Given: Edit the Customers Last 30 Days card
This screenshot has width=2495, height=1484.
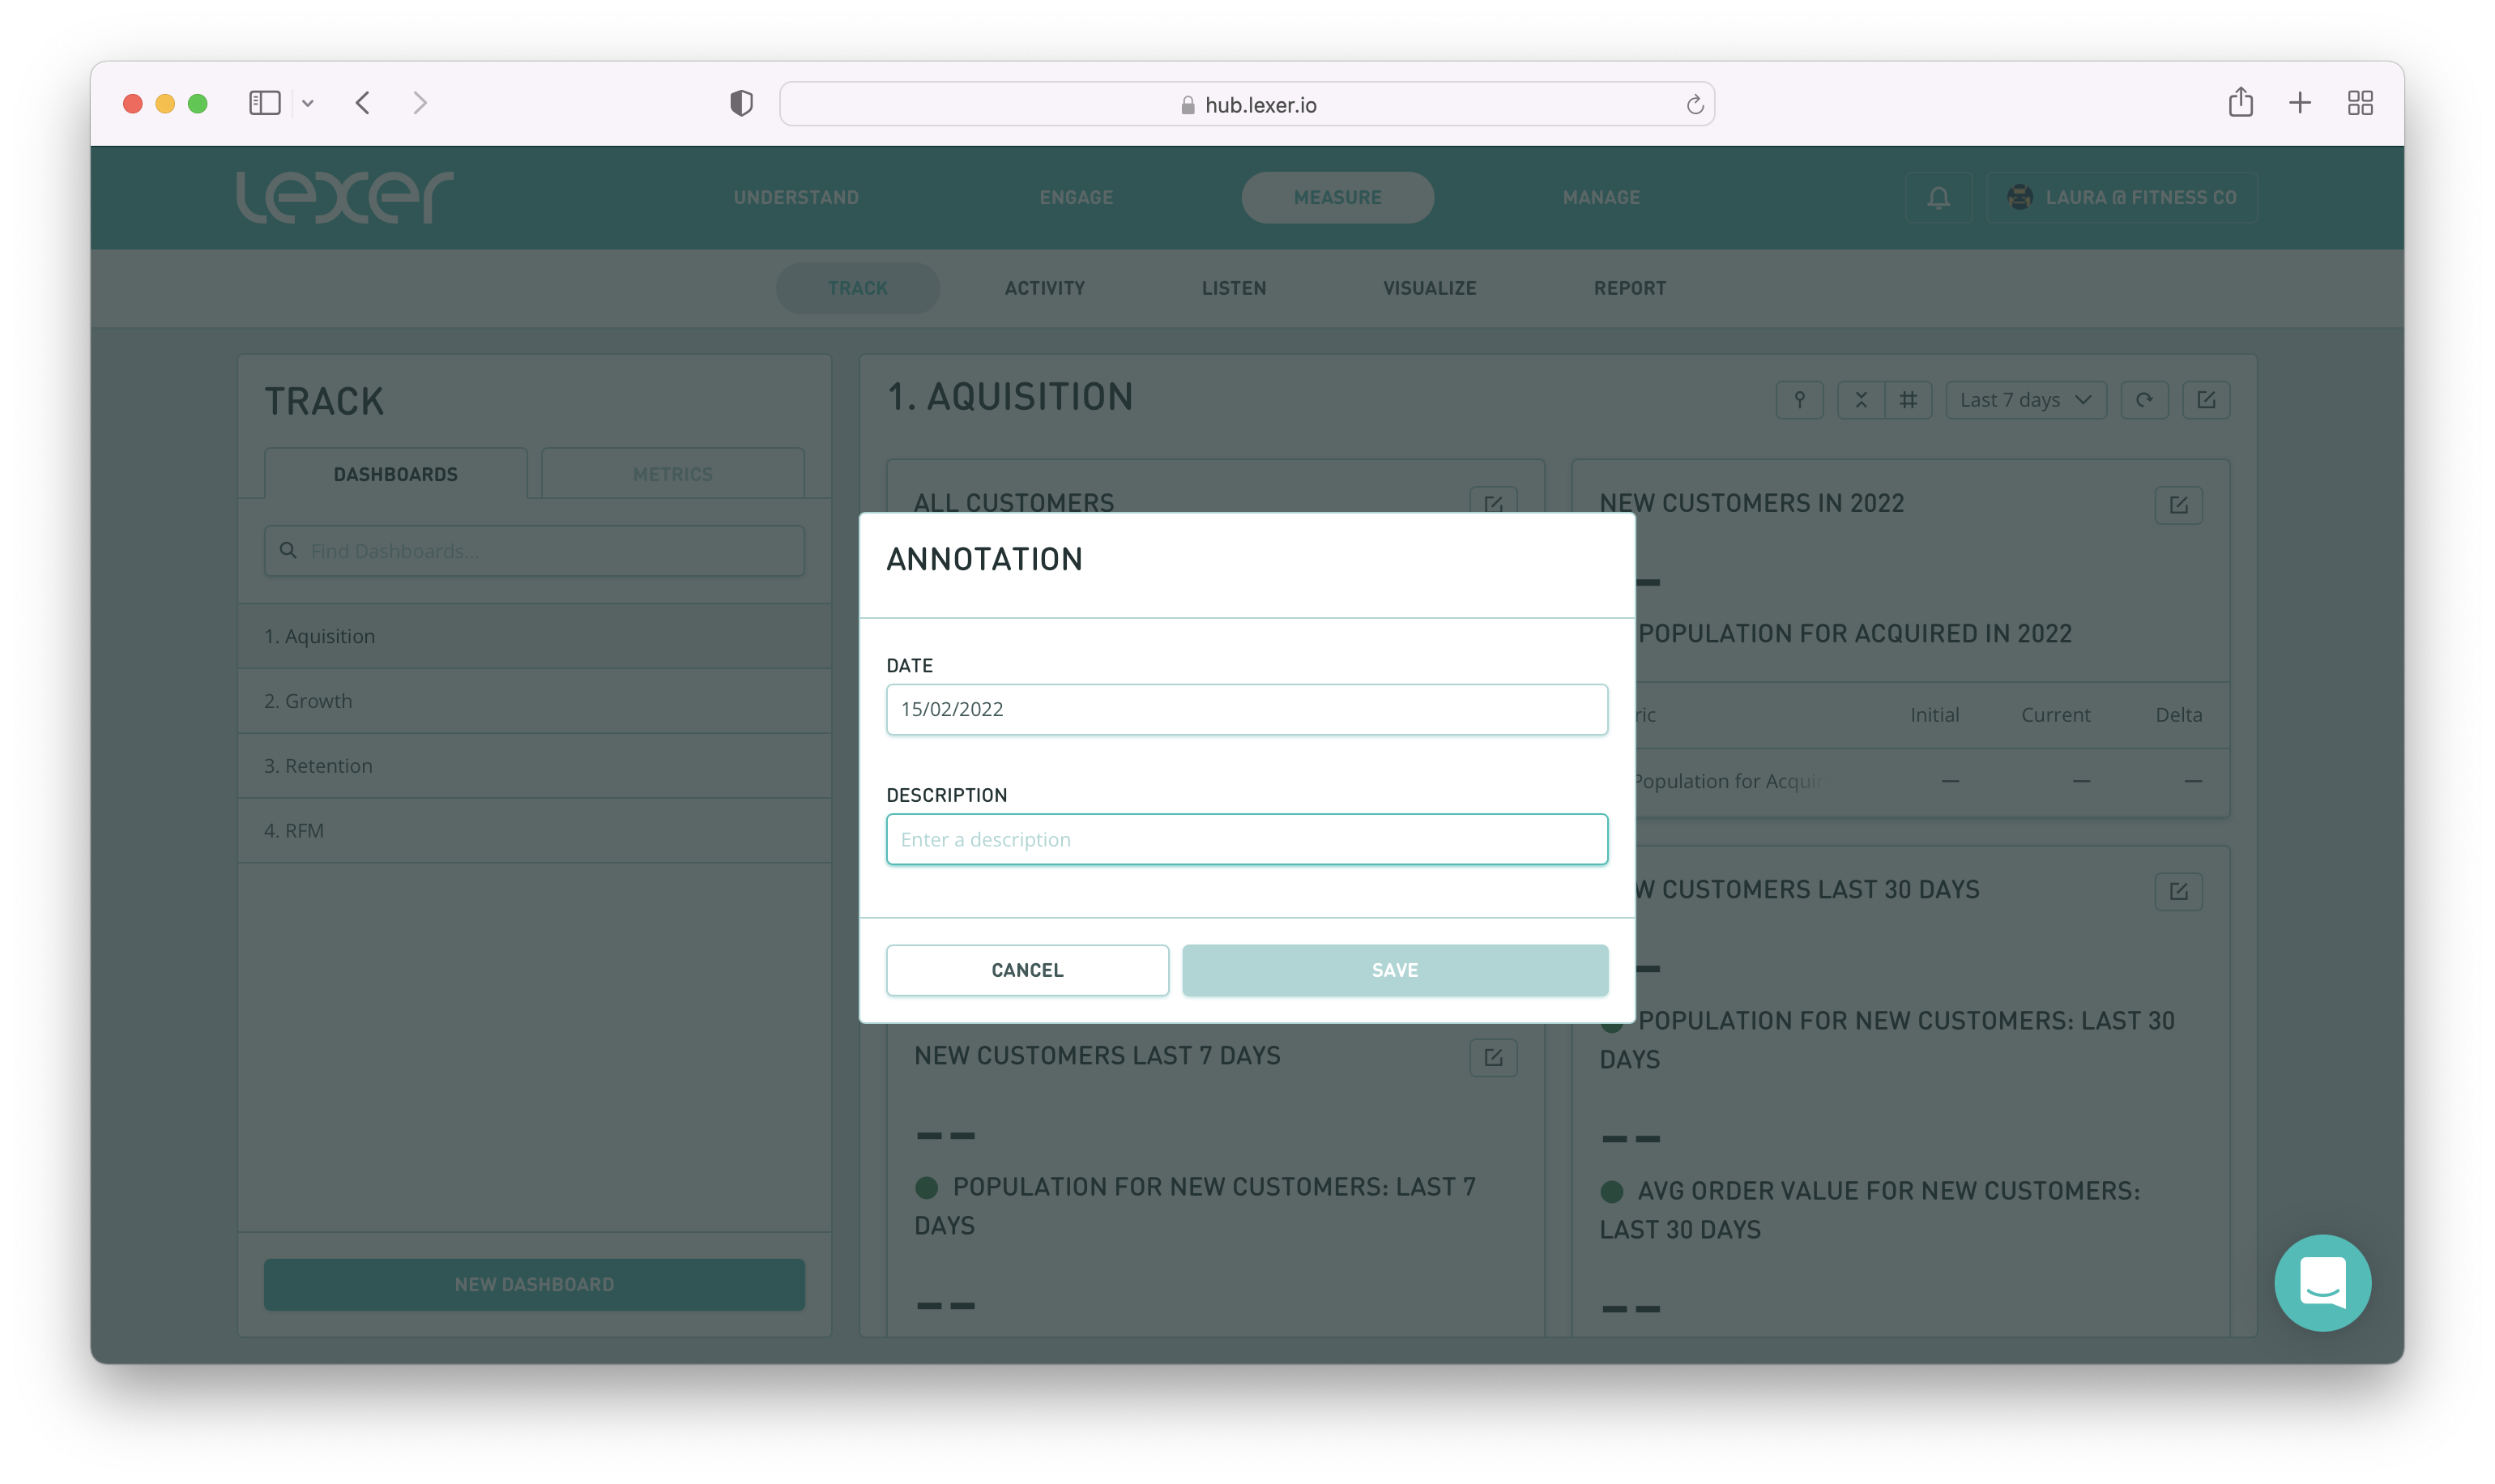Looking at the screenshot, I should click(x=2178, y=891).
